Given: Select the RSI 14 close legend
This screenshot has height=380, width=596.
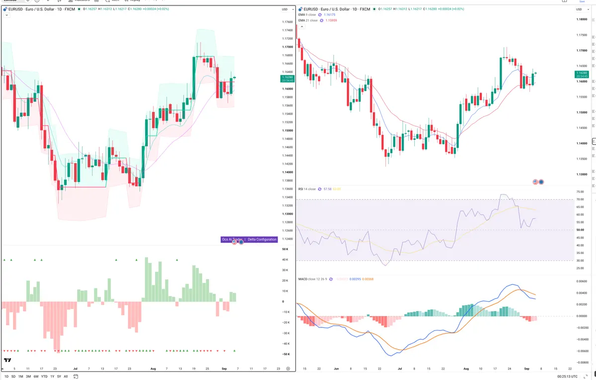Looking at the screenshot, I should pos(307,189).
